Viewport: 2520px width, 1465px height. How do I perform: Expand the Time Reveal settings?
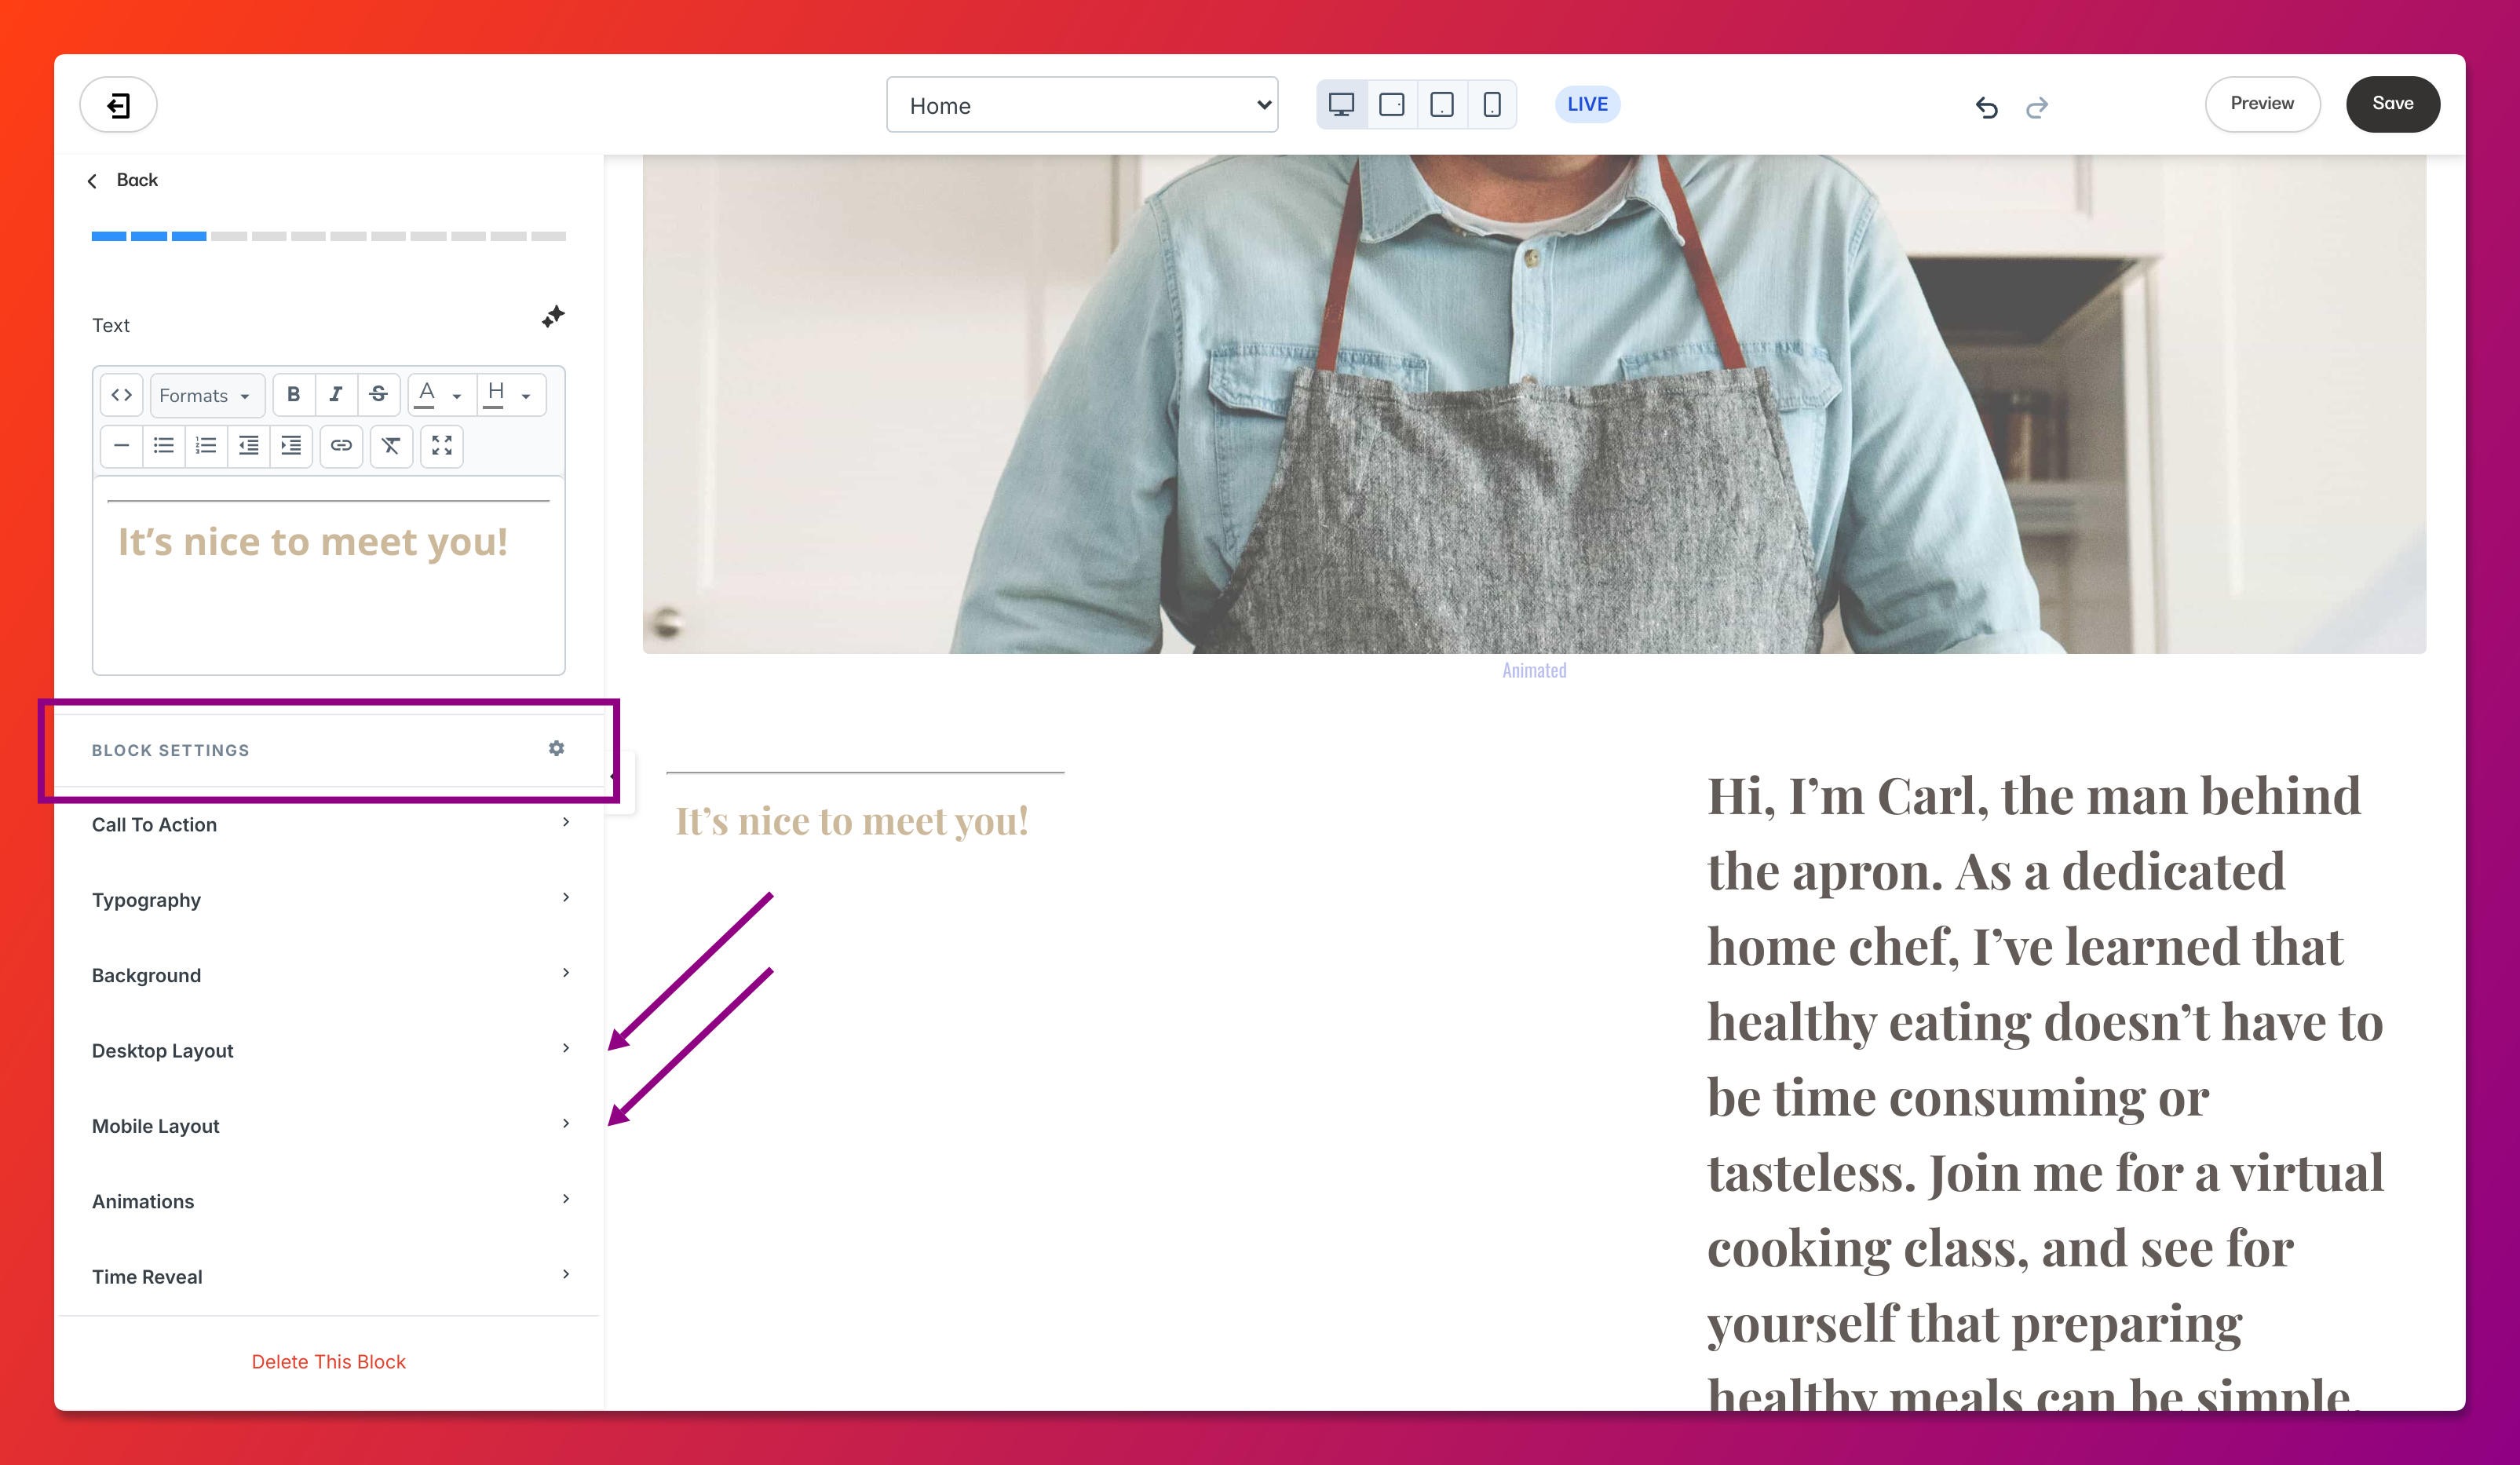click(330, 1276)
